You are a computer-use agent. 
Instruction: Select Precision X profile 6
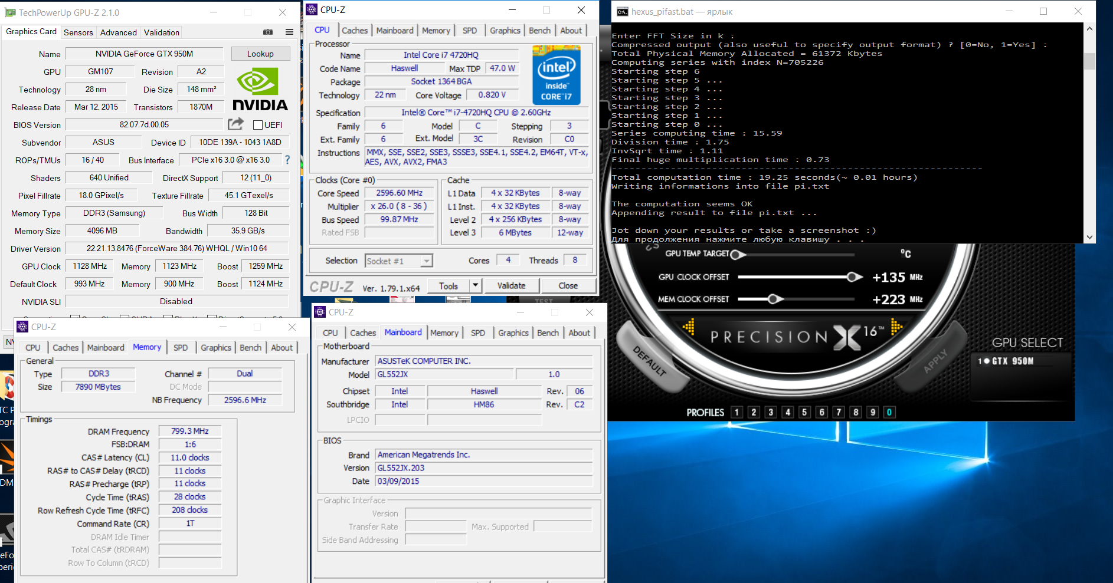coord(821,412)
